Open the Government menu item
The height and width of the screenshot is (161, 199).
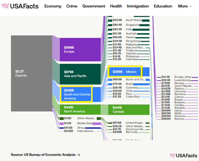(x=94, y=6)
